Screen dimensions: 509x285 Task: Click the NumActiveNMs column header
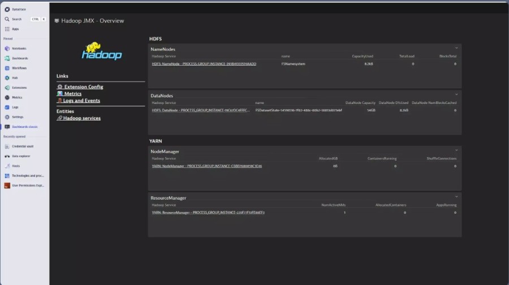[333, 205]
